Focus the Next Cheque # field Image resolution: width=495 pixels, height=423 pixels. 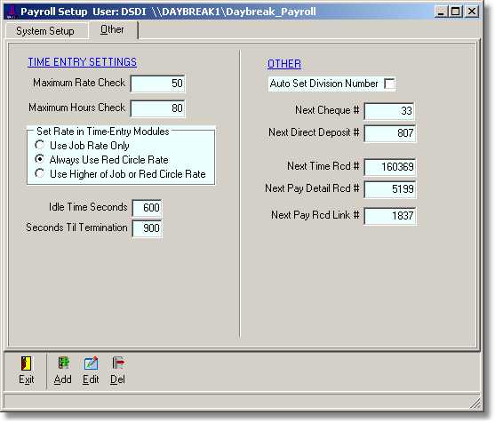click(389, 111)
